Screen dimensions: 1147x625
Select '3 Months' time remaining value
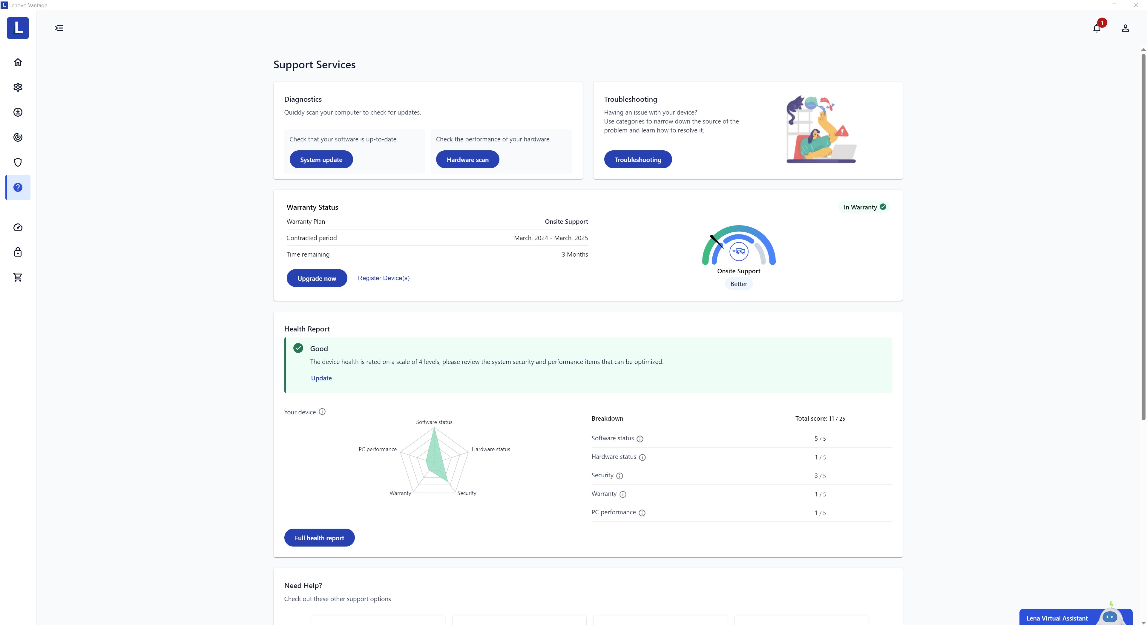click(x=574, y=254)
